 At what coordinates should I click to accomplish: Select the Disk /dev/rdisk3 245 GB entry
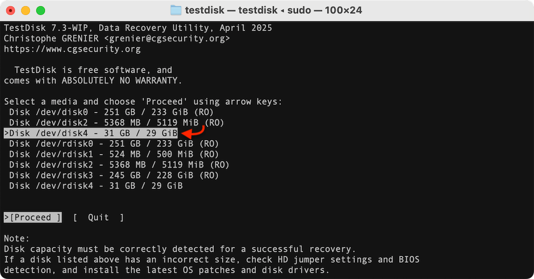pyautogui.click(x=114, y=175)
